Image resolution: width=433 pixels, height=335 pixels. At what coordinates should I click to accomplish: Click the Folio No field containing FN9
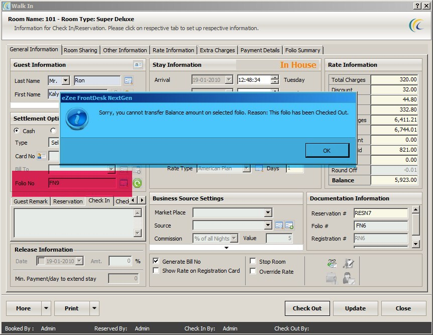tap(82, 183)
